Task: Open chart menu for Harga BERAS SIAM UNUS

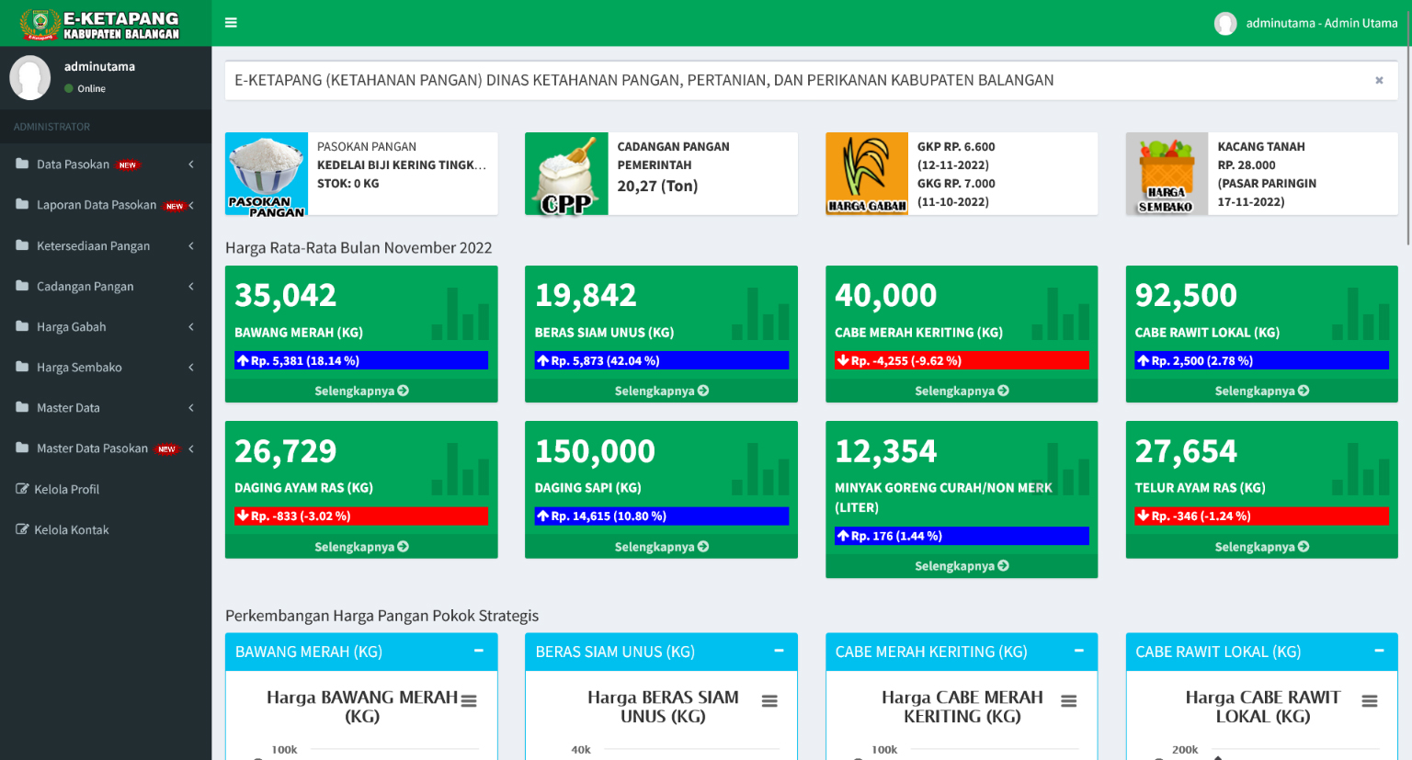Action: pyautogui.click(x=769, y=701)
